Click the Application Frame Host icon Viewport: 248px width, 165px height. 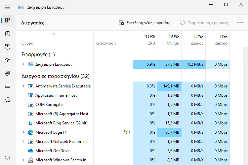point(31,95)
